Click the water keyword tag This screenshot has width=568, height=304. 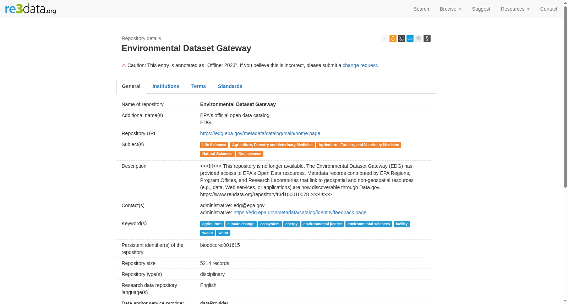[x=223, y=233]
